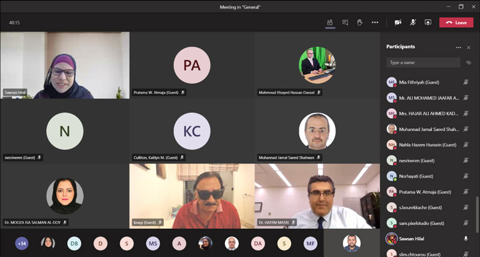Select Sawsan Hilal in the participants list
Viewport: 480px width, 257px height.
416,238
